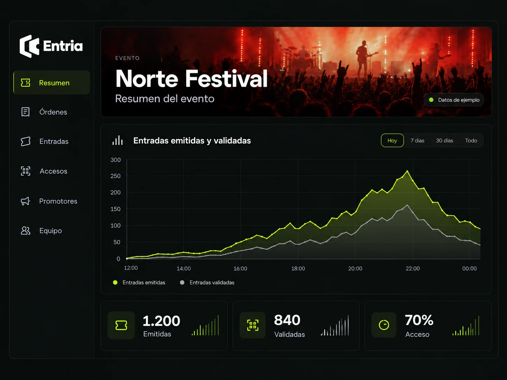Viewport: 507px width, 380px height.
Task: Click the EVENTO label above title
Action: pos(127,58)
